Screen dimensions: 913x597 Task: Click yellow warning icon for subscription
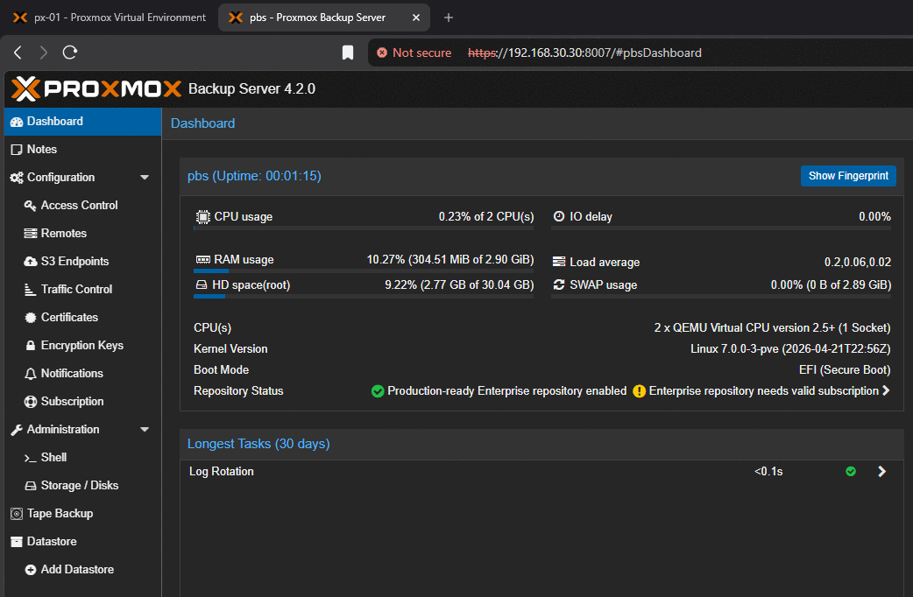(639, 391)
